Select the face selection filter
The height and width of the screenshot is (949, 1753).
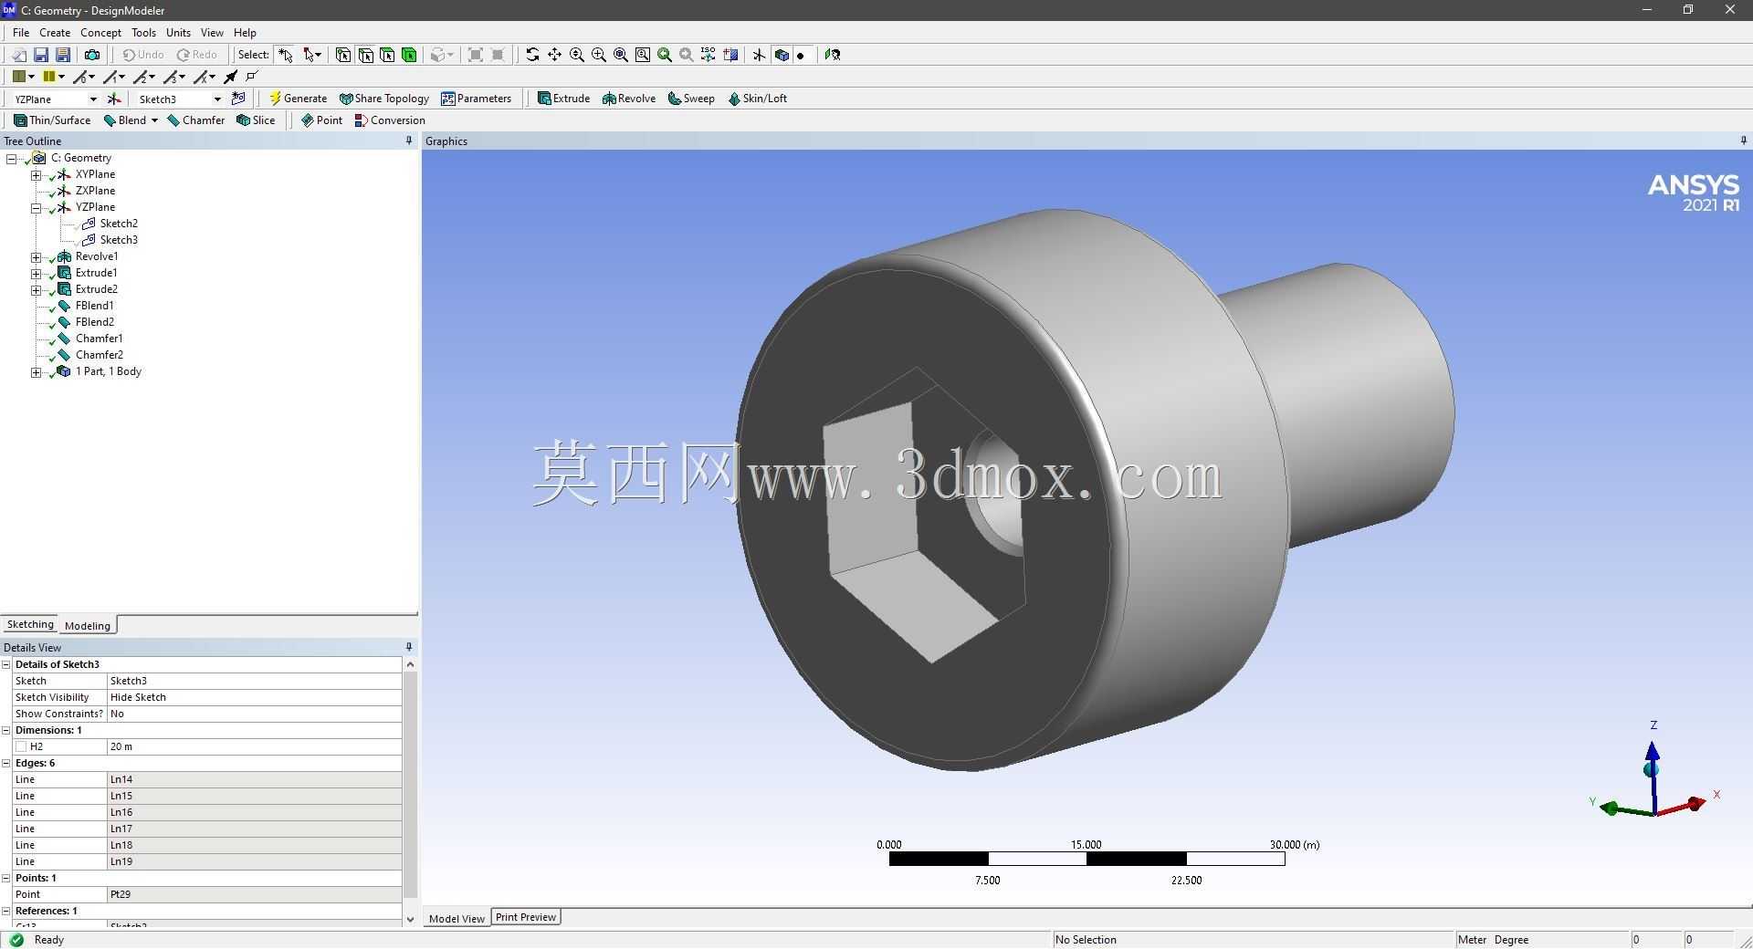pos(387,55)
